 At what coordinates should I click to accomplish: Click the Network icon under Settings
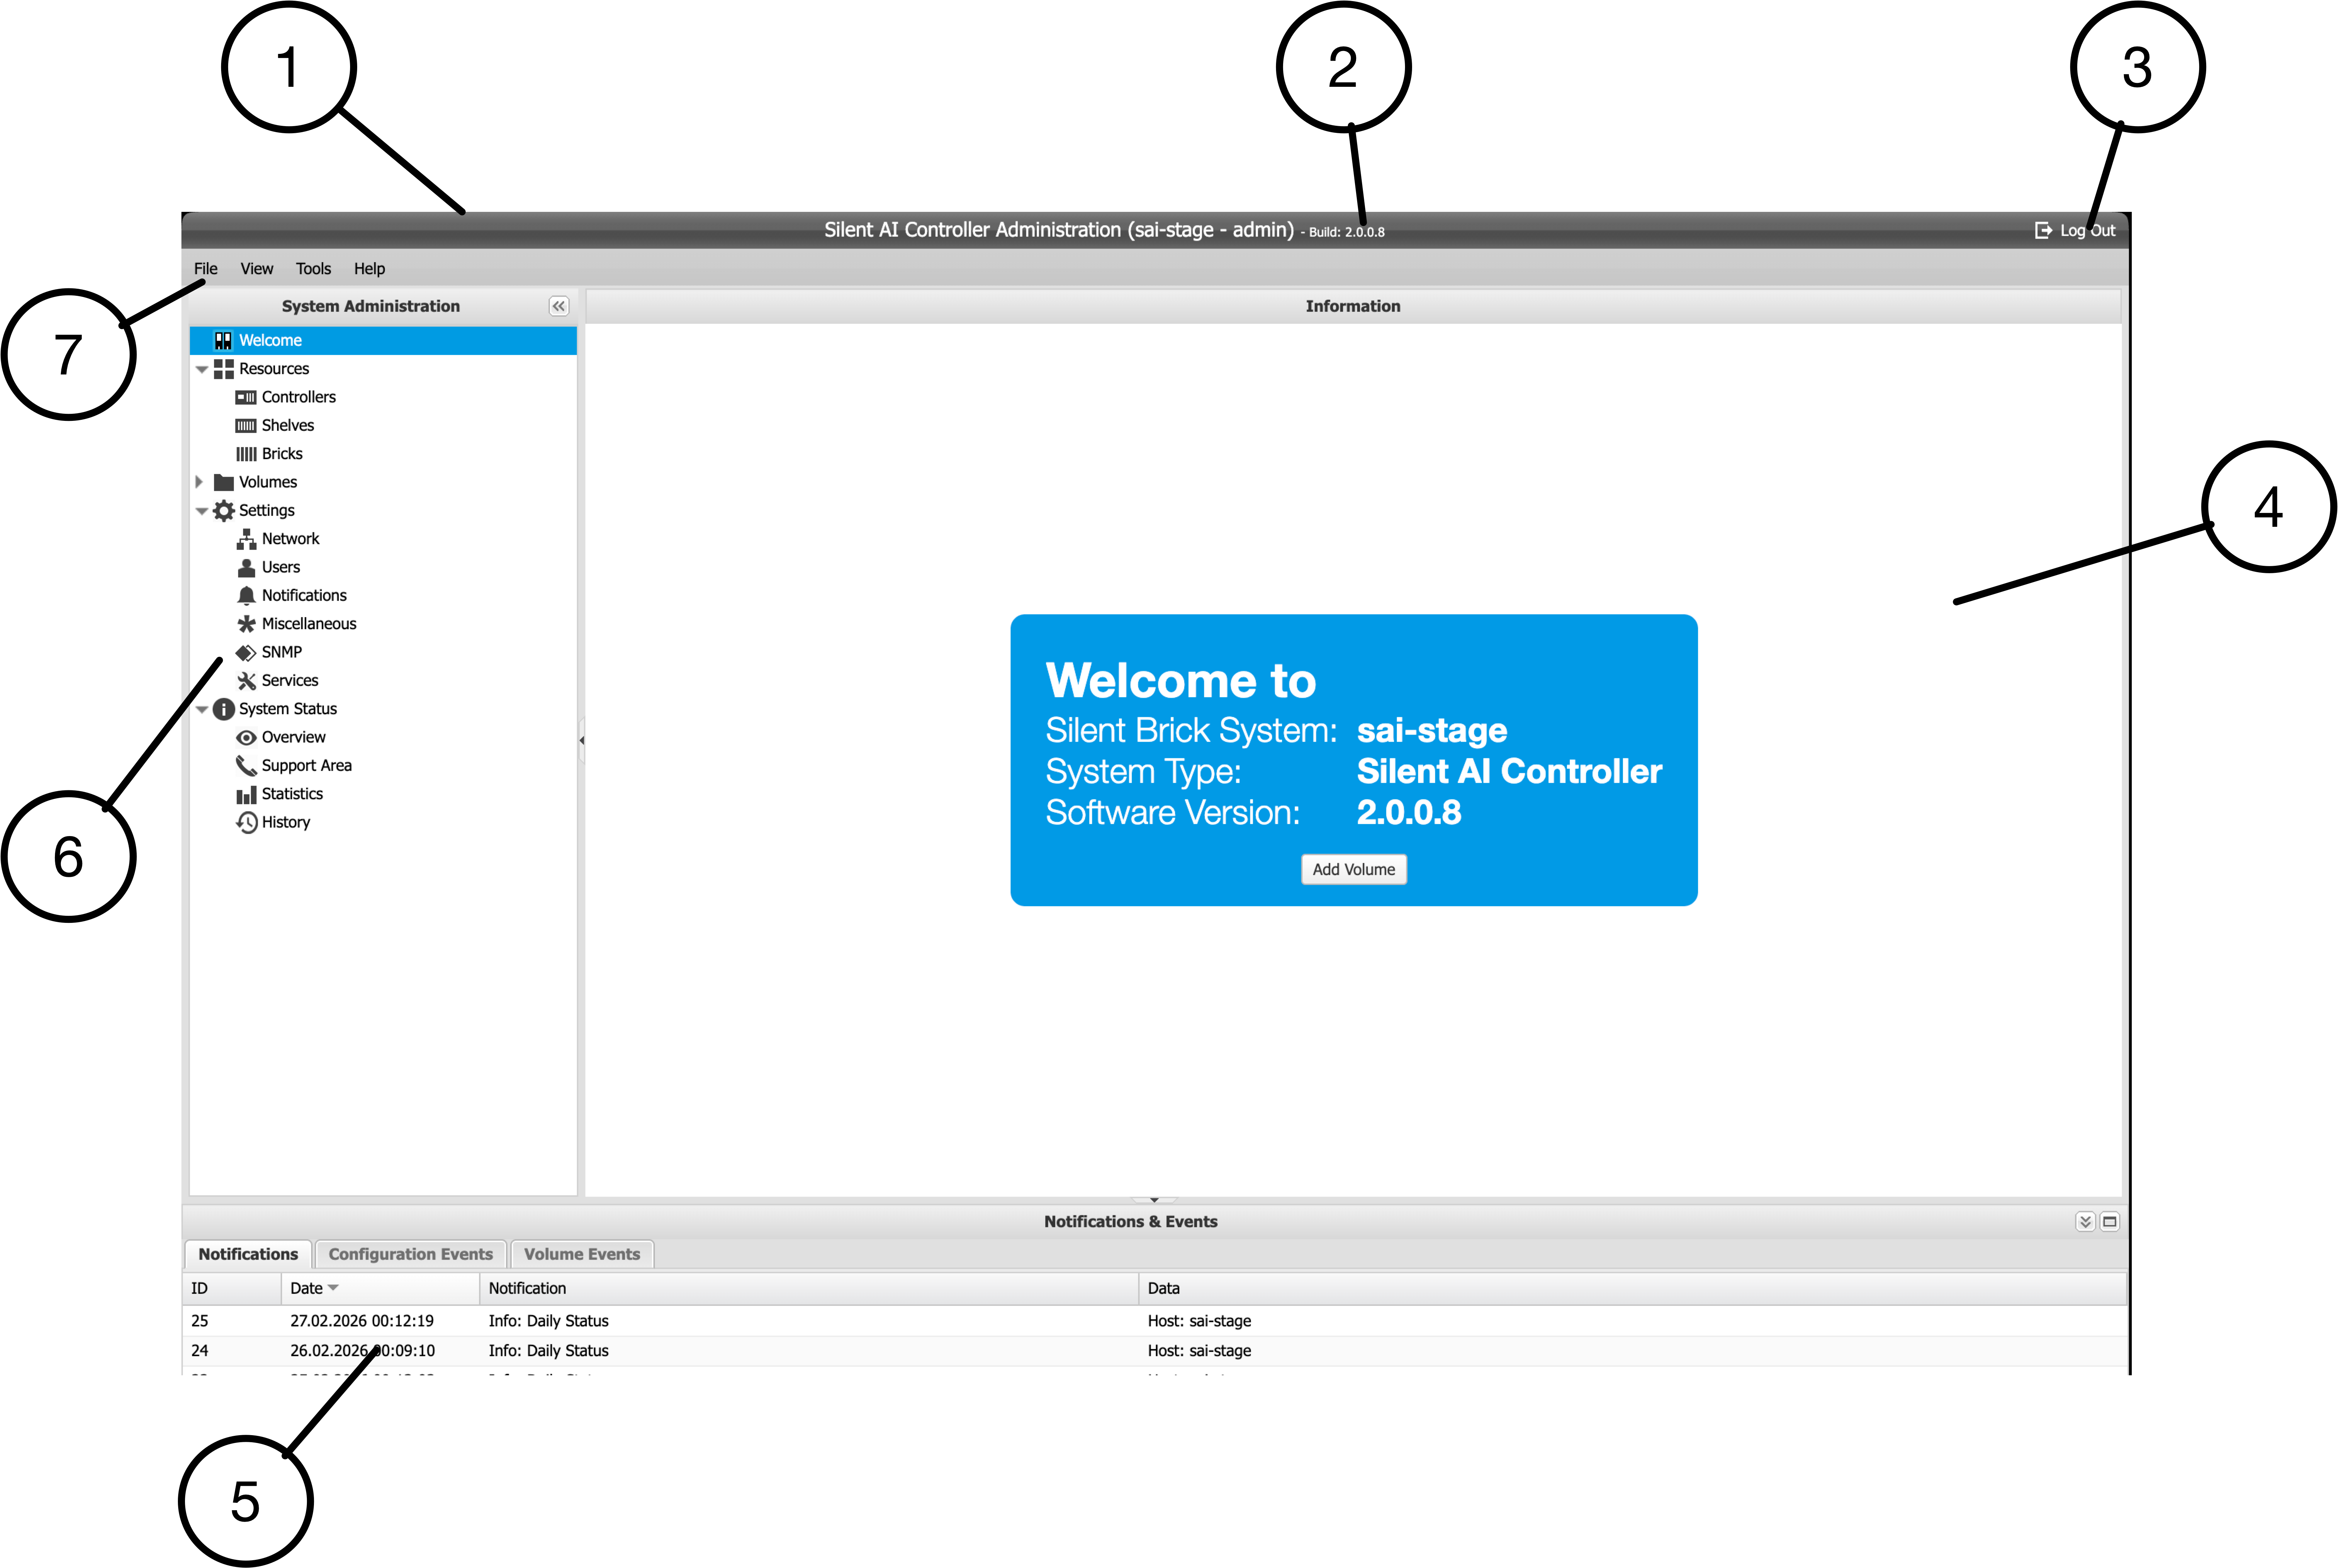pos(246,539)
